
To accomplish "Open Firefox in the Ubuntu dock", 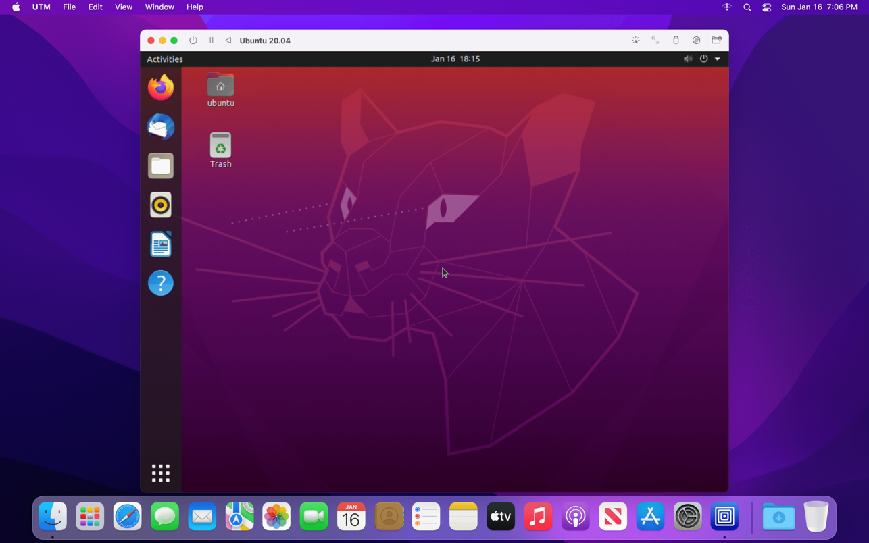I will point(161,87).
